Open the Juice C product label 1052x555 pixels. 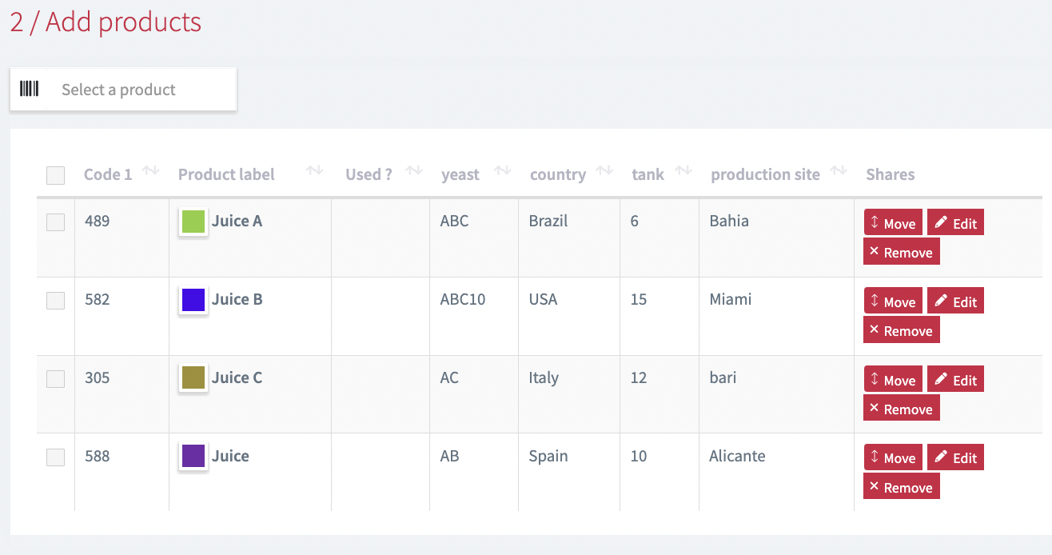(x=237, y=377)
